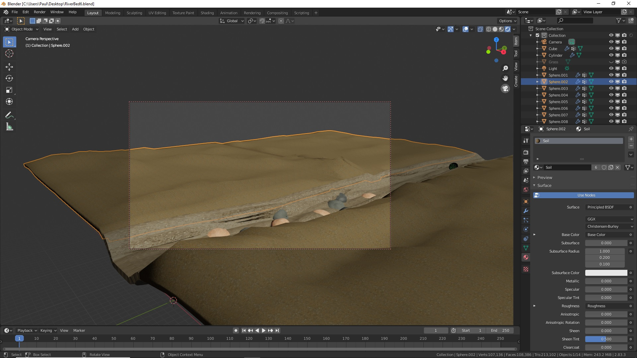This screenshot has height=358, width=637.
Task: Jump to the end frame
Action: (277, 330)
